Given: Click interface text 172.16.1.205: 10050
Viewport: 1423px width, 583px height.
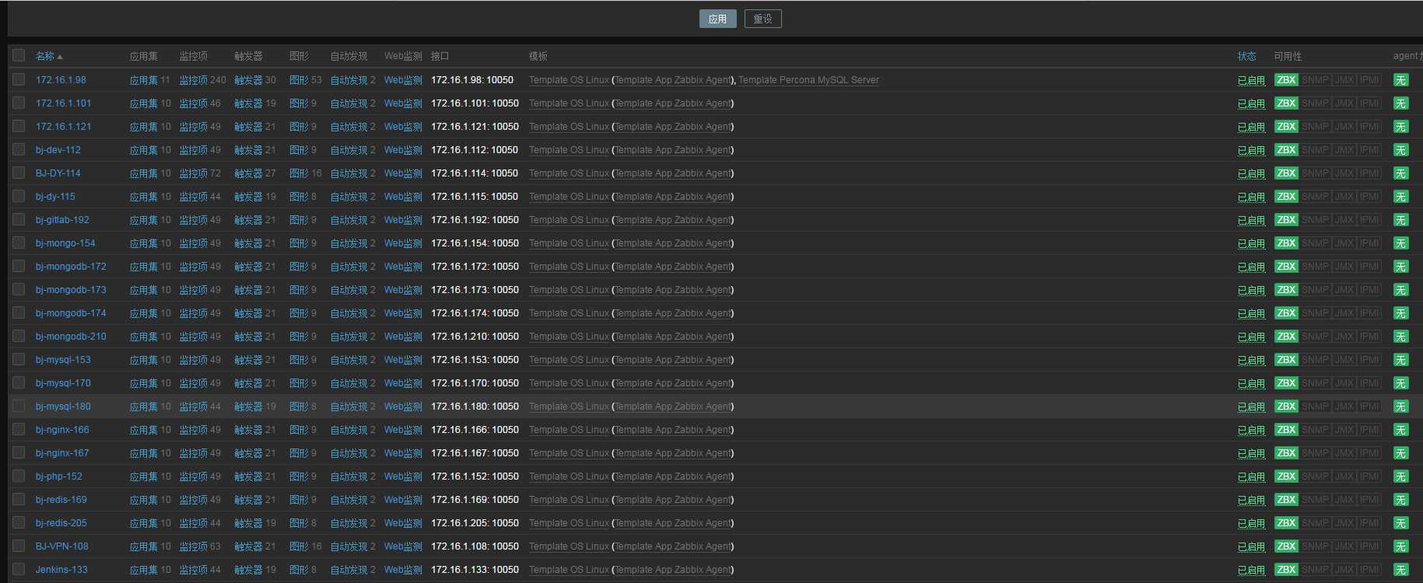Looking at the screenshot, I should 475,523.
